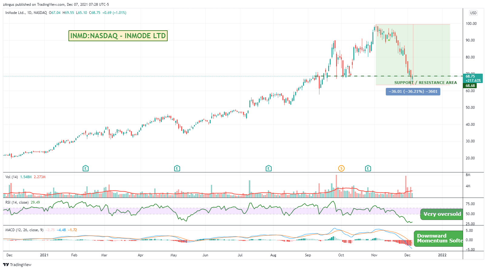Click the earnings E marker above August
The width and height of the screenshot is (487, 270).
coord(268,168)
